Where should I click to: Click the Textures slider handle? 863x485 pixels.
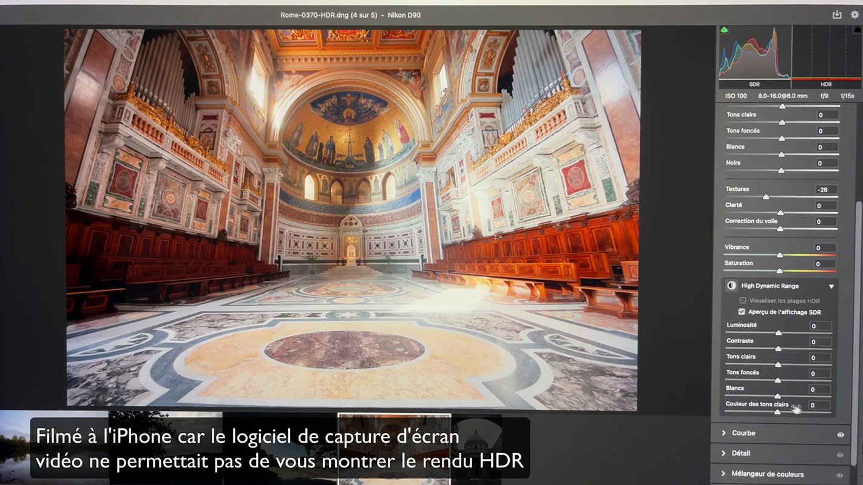tap(766, 197)
